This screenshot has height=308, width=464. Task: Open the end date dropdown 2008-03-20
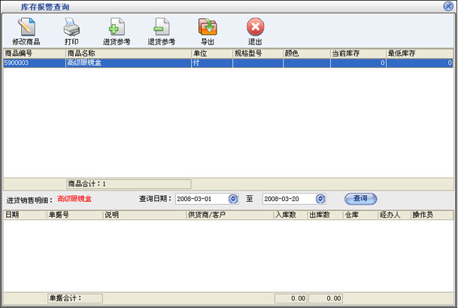click(x=320, y=199)
